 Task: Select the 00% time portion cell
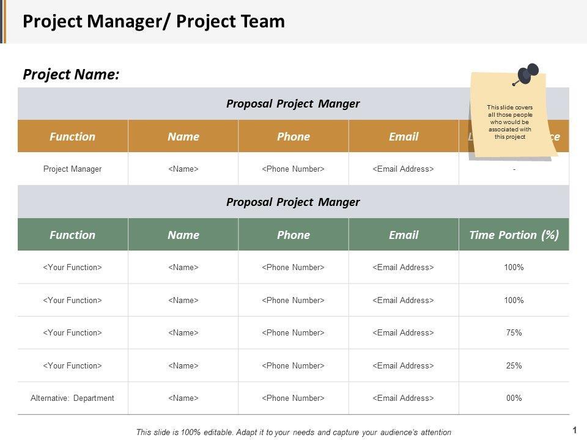click(514, 398)
